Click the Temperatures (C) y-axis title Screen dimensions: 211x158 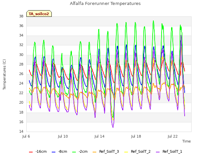click(x=4, y=74)
